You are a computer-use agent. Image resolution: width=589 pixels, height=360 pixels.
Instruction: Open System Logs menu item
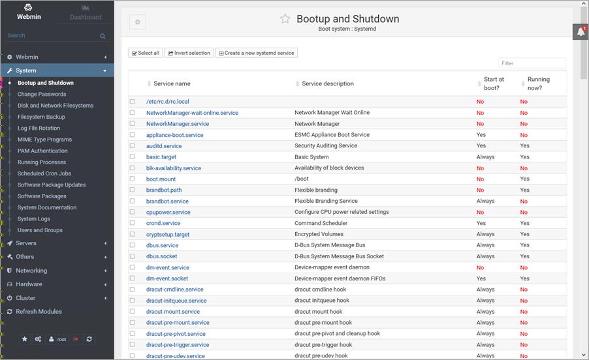pos(34,218)
